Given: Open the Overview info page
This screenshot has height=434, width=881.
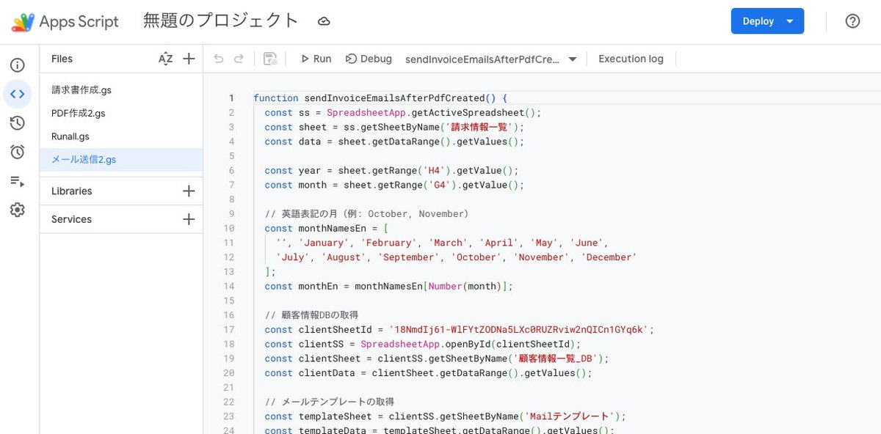Looking at the screenshot, I should coord(17,65).
